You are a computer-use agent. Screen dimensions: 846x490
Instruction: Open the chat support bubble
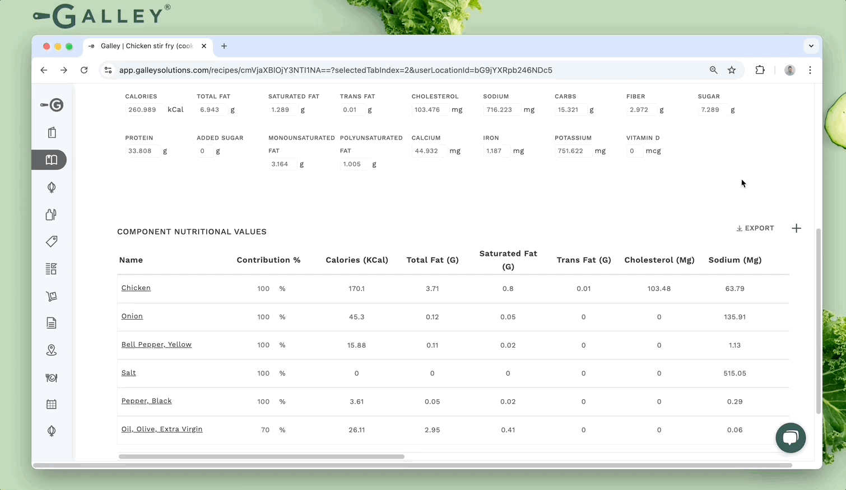coord(791,438)
